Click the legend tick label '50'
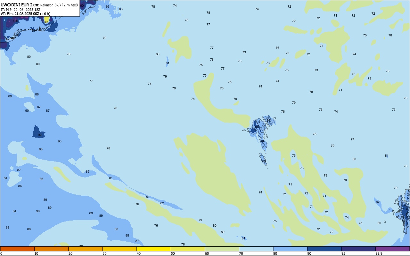Image resolution: width=410 pixels, height=256 pixels. click(x=173, y=253)
